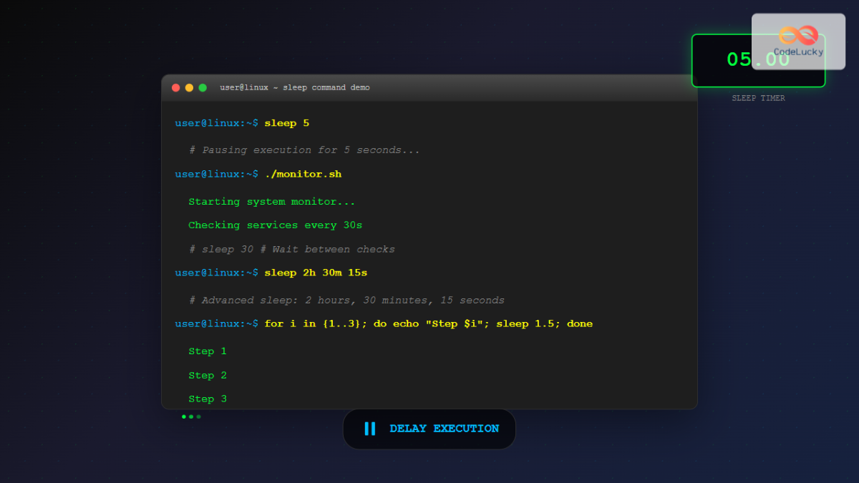Expand the first pagination dot below the terminal
The width and height of the screenshot is (859, 483).
(x=183, y=416)
